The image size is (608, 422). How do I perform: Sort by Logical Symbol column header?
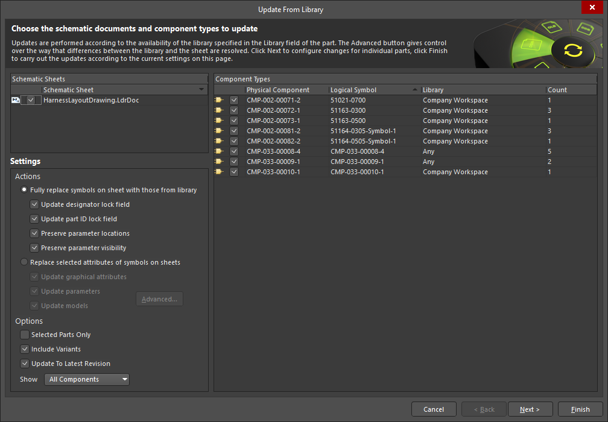tap(374, 90)
